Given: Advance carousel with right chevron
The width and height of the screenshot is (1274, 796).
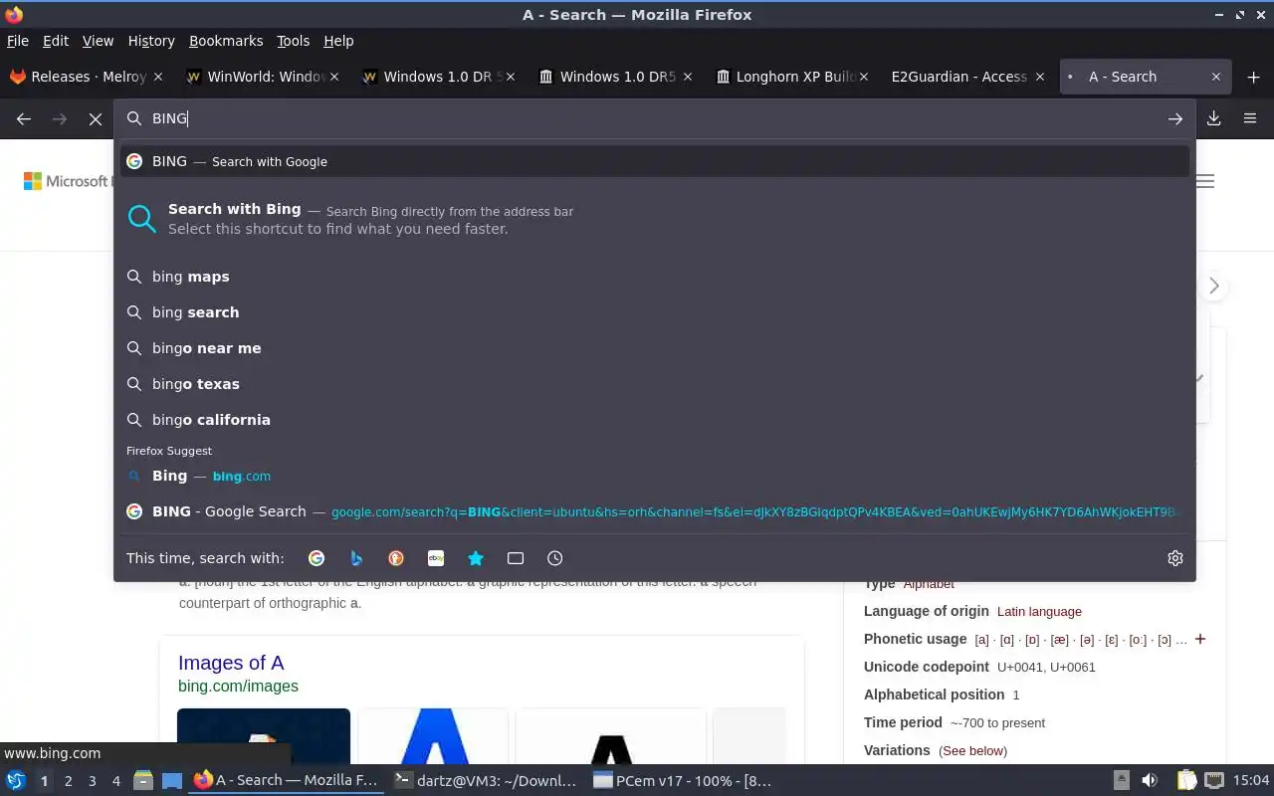Looking at the screenshot, I should tap(1213, 287).
